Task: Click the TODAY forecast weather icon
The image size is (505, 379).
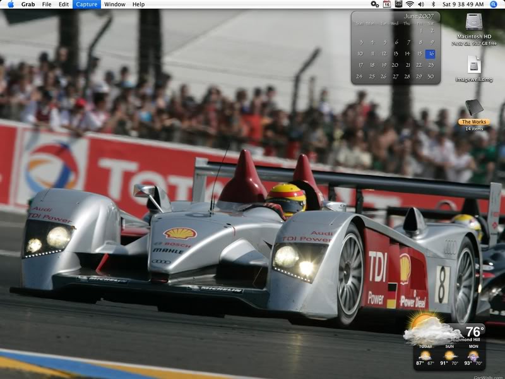Action: 425,356
